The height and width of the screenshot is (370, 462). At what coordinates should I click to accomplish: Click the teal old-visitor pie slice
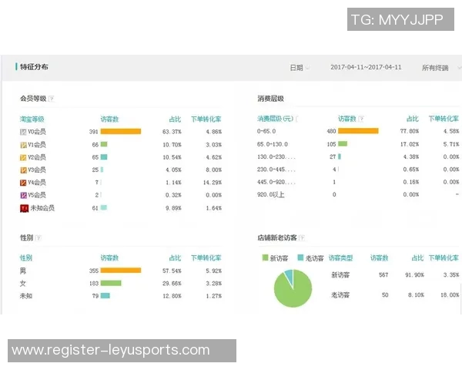tap(290, 276)
